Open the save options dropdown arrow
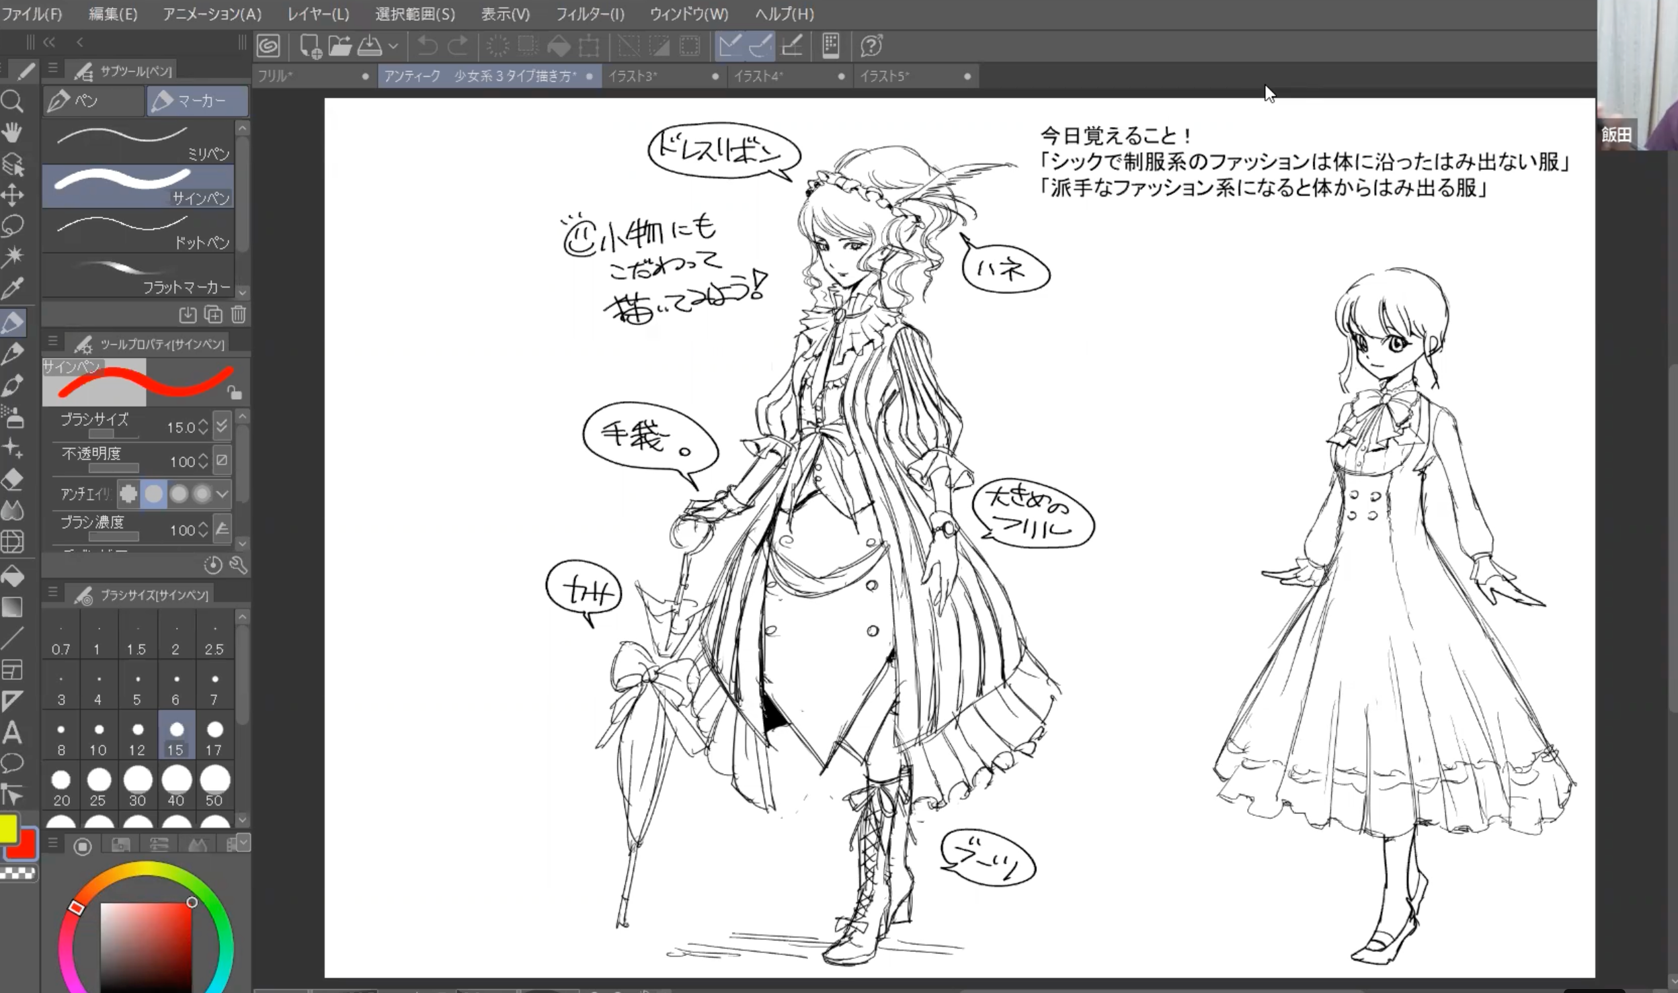The image size is (1678, 993). tap(393, 46)
